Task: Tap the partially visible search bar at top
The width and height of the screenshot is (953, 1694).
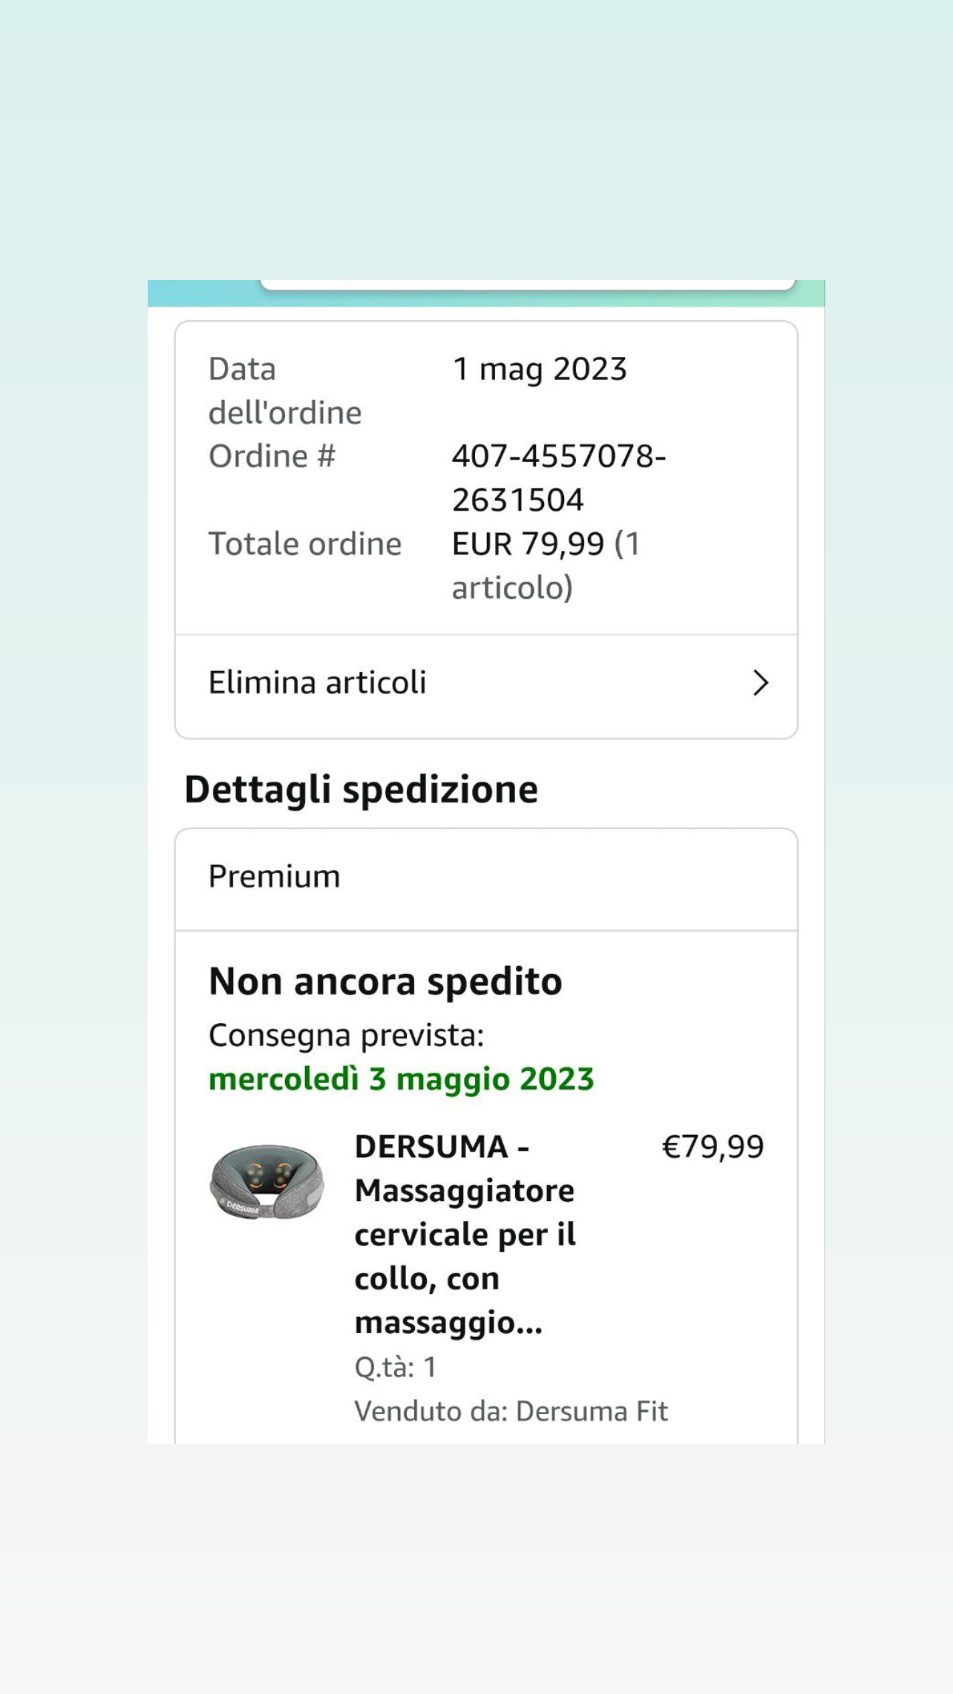Action: (527, 284)
